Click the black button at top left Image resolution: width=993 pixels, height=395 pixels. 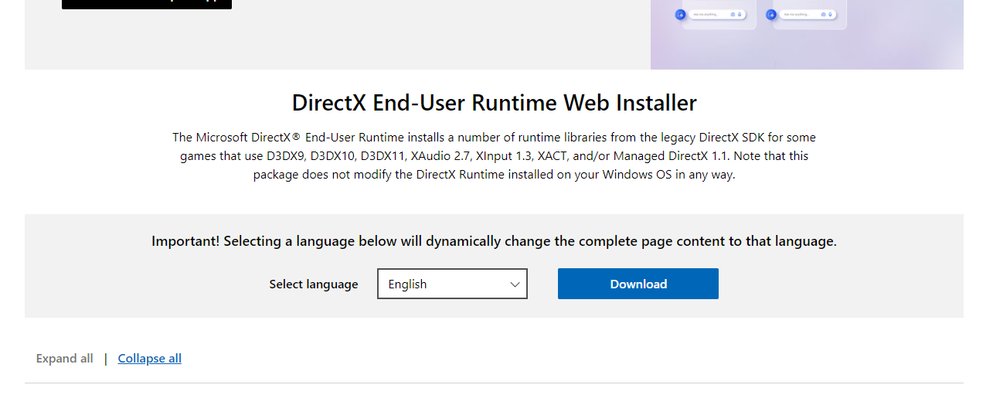(146, 3)
